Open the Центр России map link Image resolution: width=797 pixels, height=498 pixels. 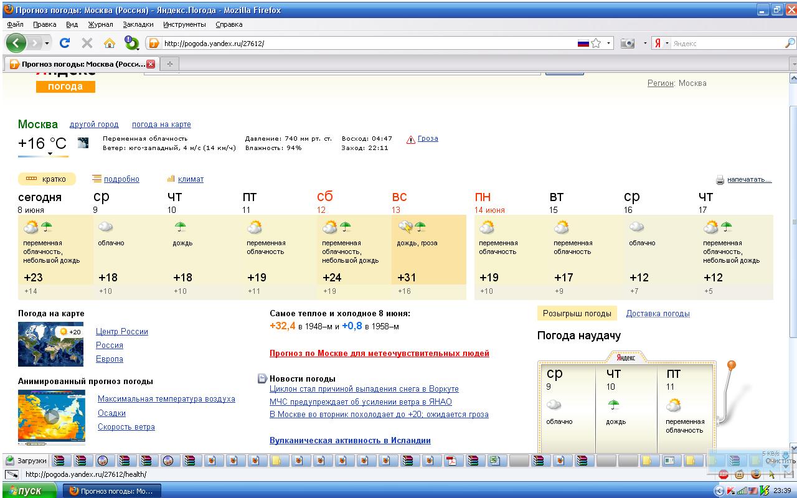click(122, 332)
